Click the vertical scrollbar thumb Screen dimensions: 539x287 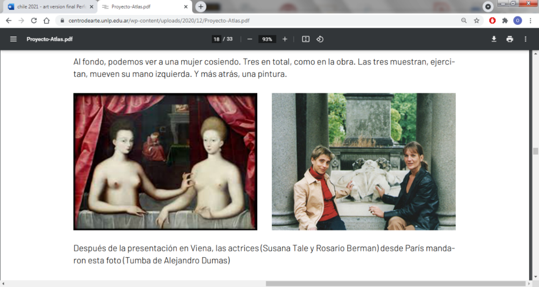pos(536,151)
